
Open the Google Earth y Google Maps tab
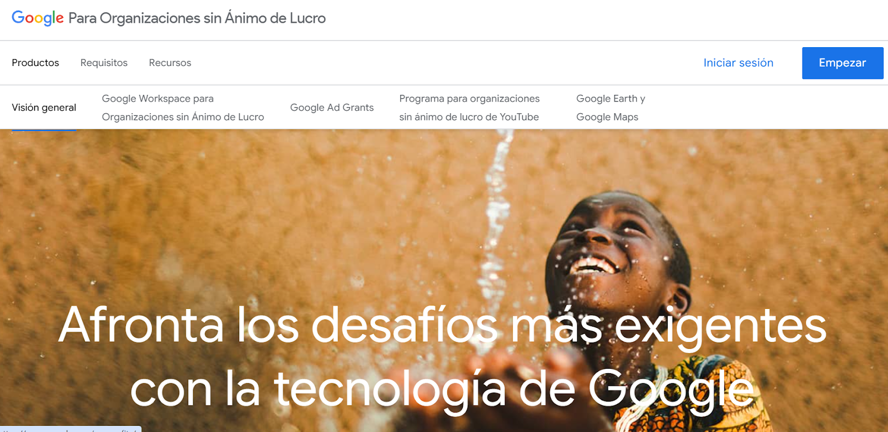[610, 108]
